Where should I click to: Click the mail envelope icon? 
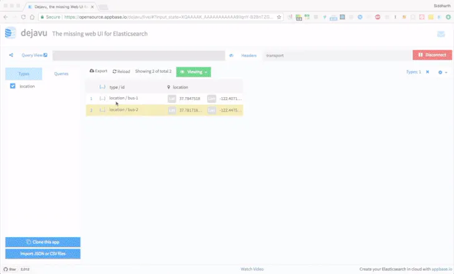click(441, 34)
